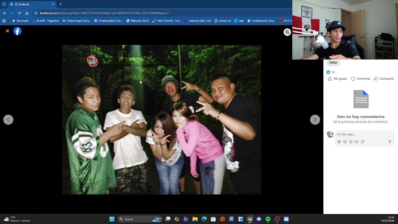Open the sticker picker in the comment box
This screenshot has width=398, height=224.
tap(363, 142)
